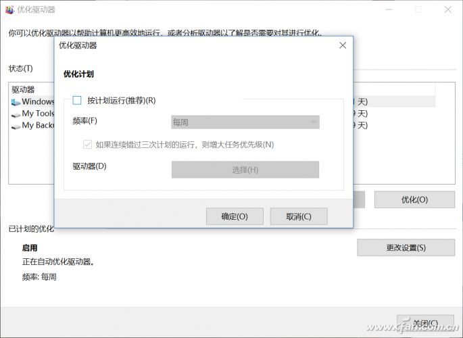Click the 选择(H) drives button
463x338 pixels.
pyautogui.click(x=245, y=170)
